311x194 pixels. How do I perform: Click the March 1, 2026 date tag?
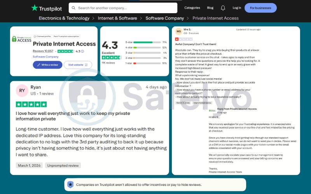pyautogui.click(x=29, y=166)
